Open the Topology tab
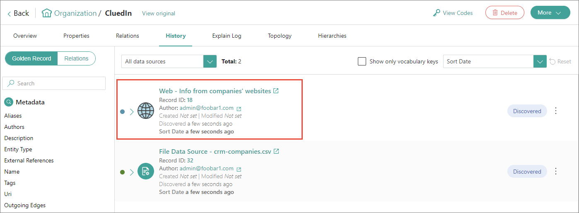579x213 pixels. [280, 36]
